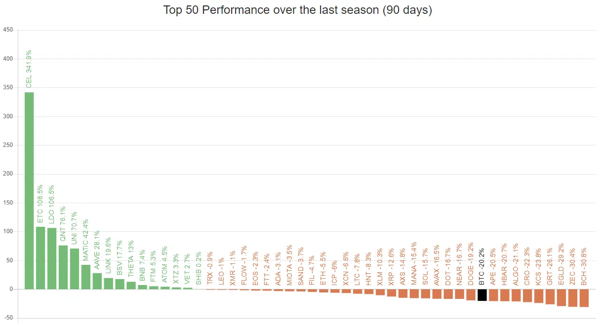Select the EGLD orange bar
This screenshot has width=601, height=324.
point(561,297)
